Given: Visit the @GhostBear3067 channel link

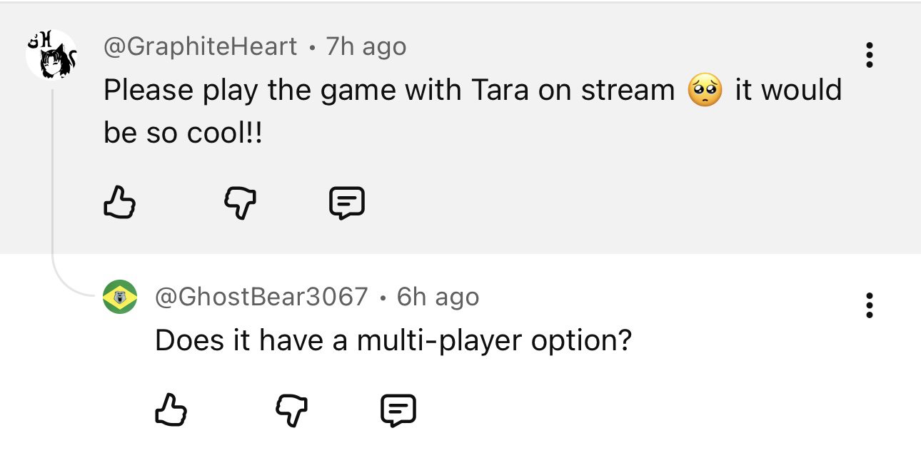Looking at the screenshot, I should [x=261, y=296].
